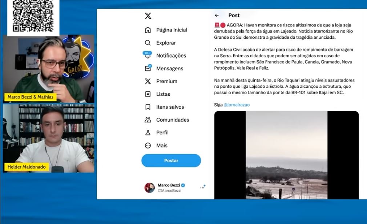Open the Mais circle-dots icon
This screenshot has height=224, width=367.
148,145
